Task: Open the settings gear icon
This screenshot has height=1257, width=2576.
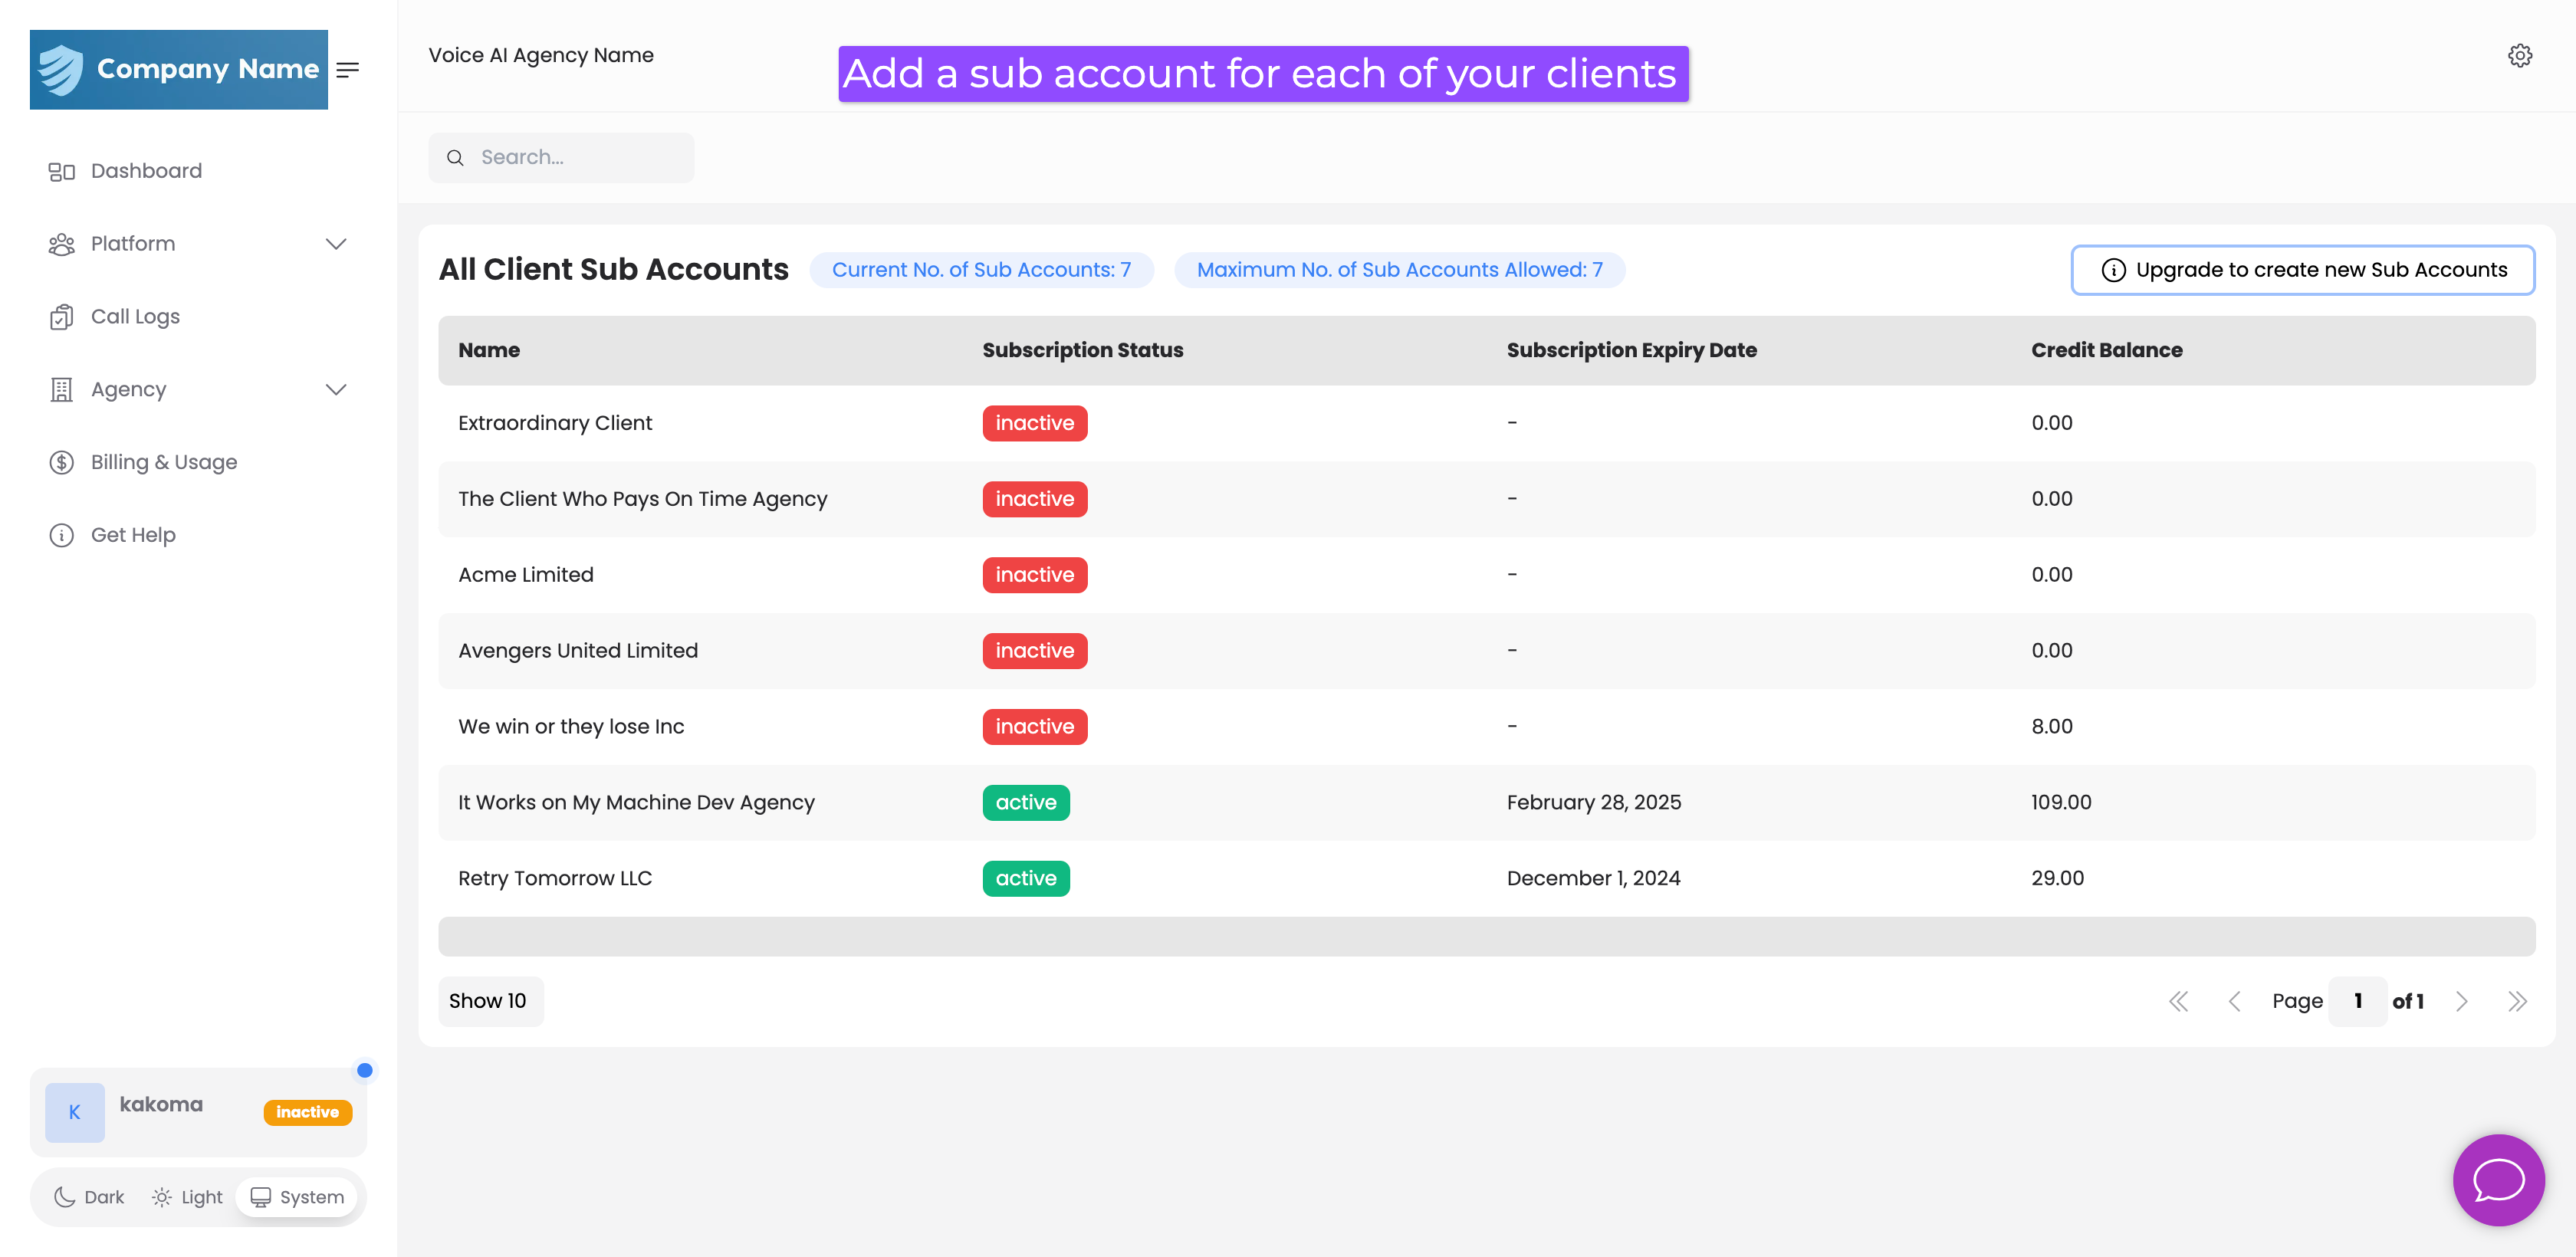Action: pos(2519,56)
